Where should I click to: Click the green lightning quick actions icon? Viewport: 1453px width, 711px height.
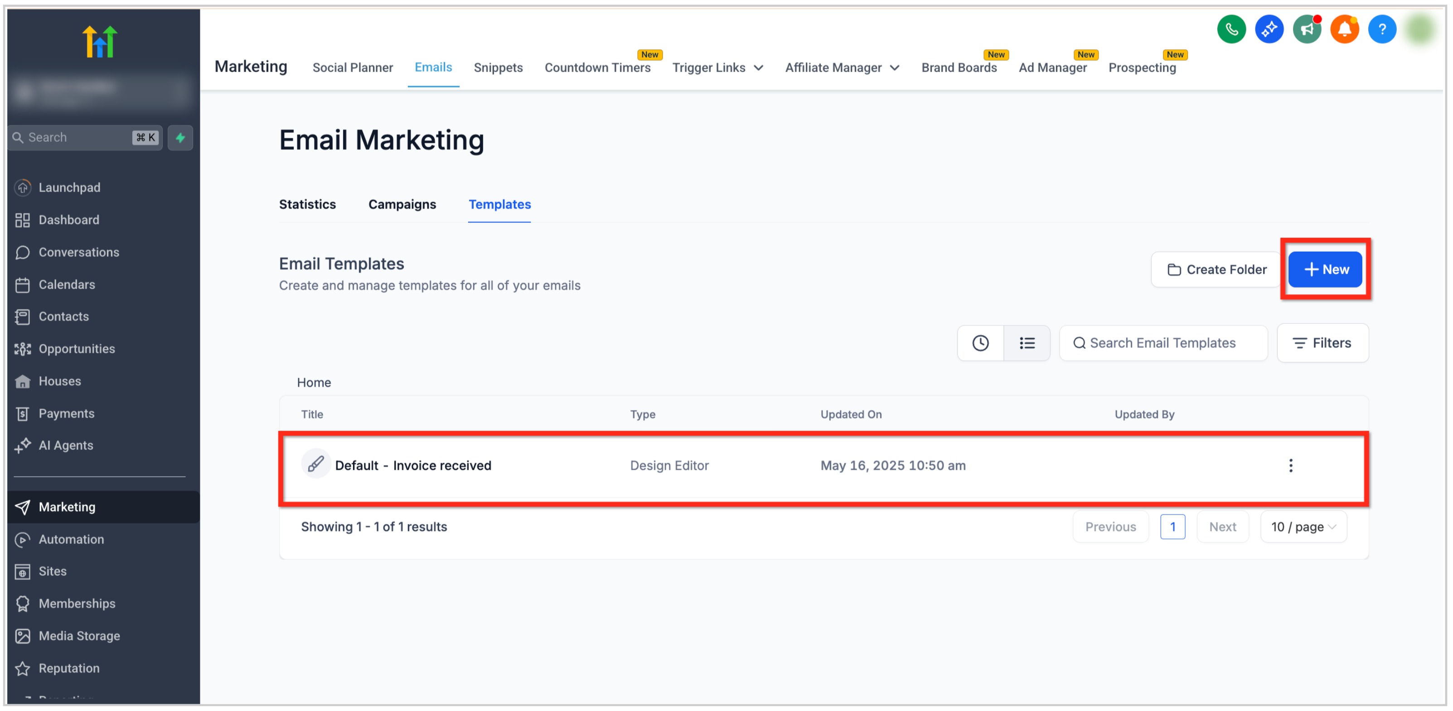180,138
